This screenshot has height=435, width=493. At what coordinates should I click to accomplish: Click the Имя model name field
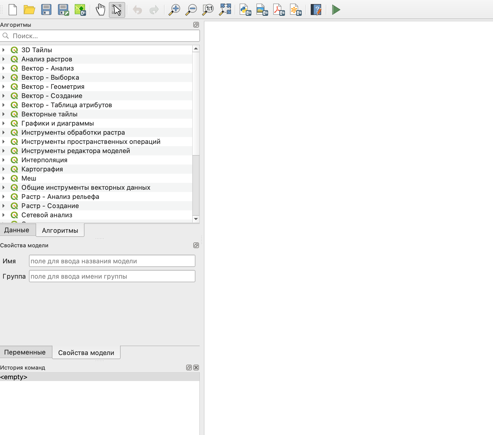112,261
